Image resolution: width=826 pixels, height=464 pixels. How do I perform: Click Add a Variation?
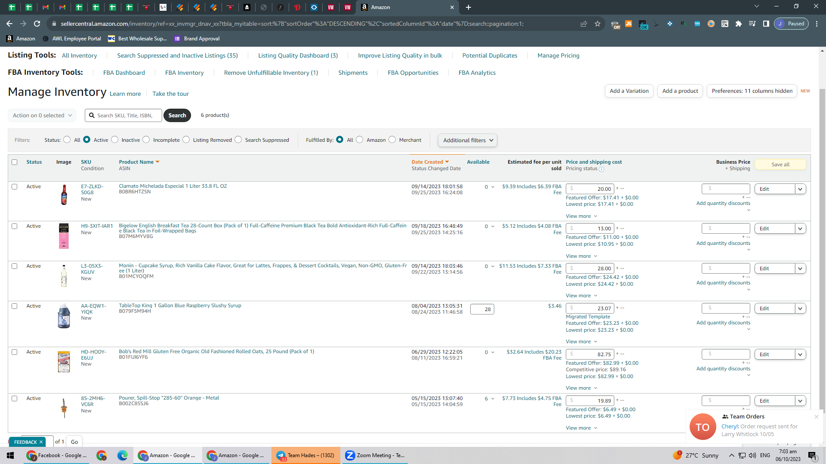pyautogui.click(x=629, y=91)
